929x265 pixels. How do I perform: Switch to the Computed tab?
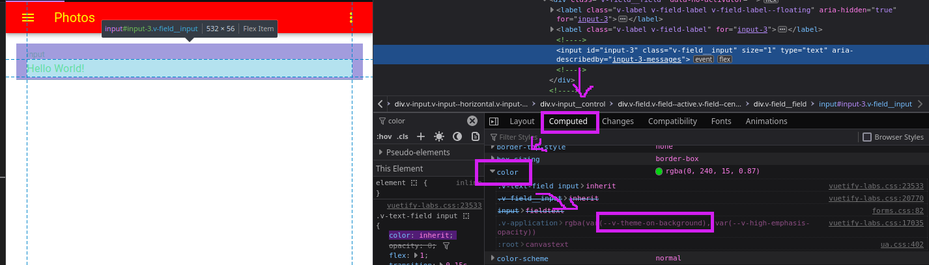pyautogui.click(x=568, y=121)
